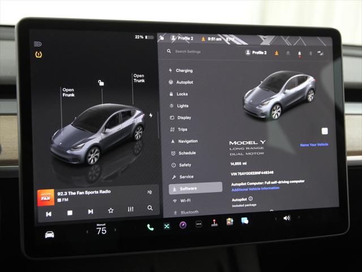Open the messages chat bubbles icon
Screen dimensions: 362x272
(245, 220)
